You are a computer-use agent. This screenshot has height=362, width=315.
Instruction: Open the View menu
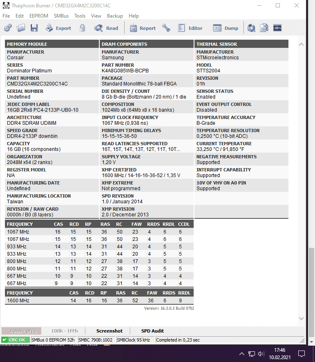(96, 16)
